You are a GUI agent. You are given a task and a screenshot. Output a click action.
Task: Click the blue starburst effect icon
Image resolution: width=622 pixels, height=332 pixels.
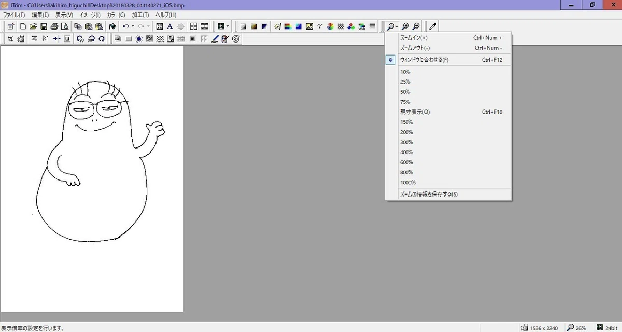139,39
